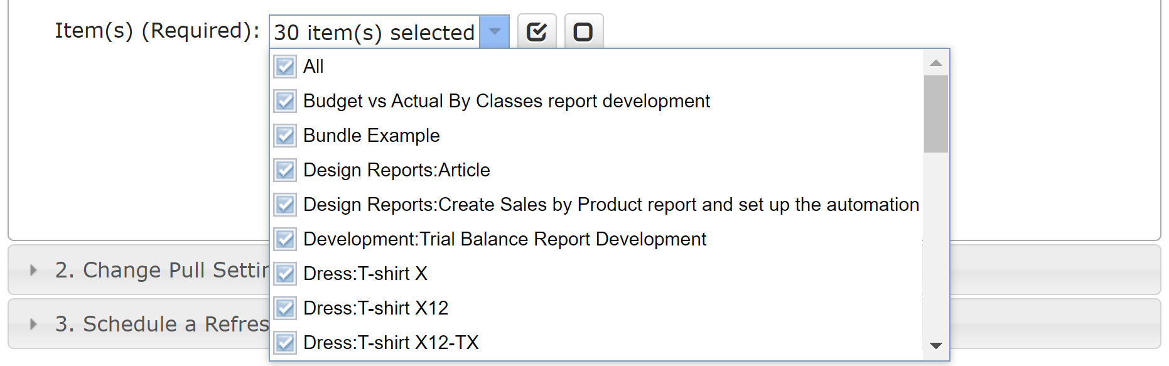Click the item list scrollbar thumb
1169x366 pixels.
(936, 114)
